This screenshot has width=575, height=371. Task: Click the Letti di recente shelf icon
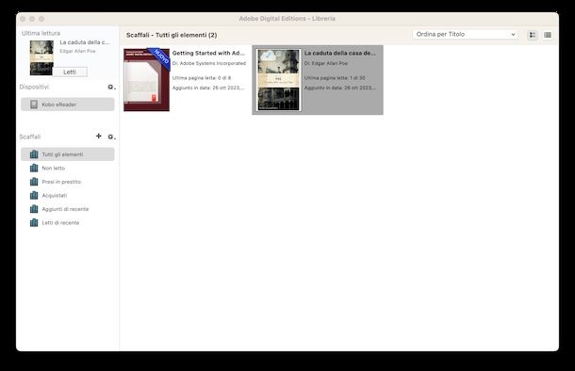point(34,222)
